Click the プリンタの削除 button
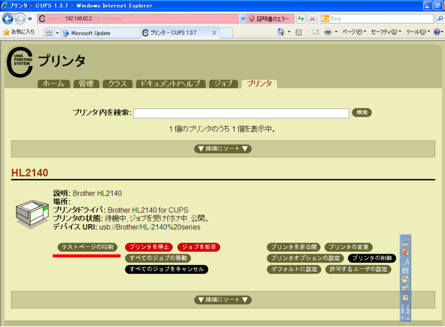Image resolution: width=445 pixels, height=327 pixels. tap(372, 258)
